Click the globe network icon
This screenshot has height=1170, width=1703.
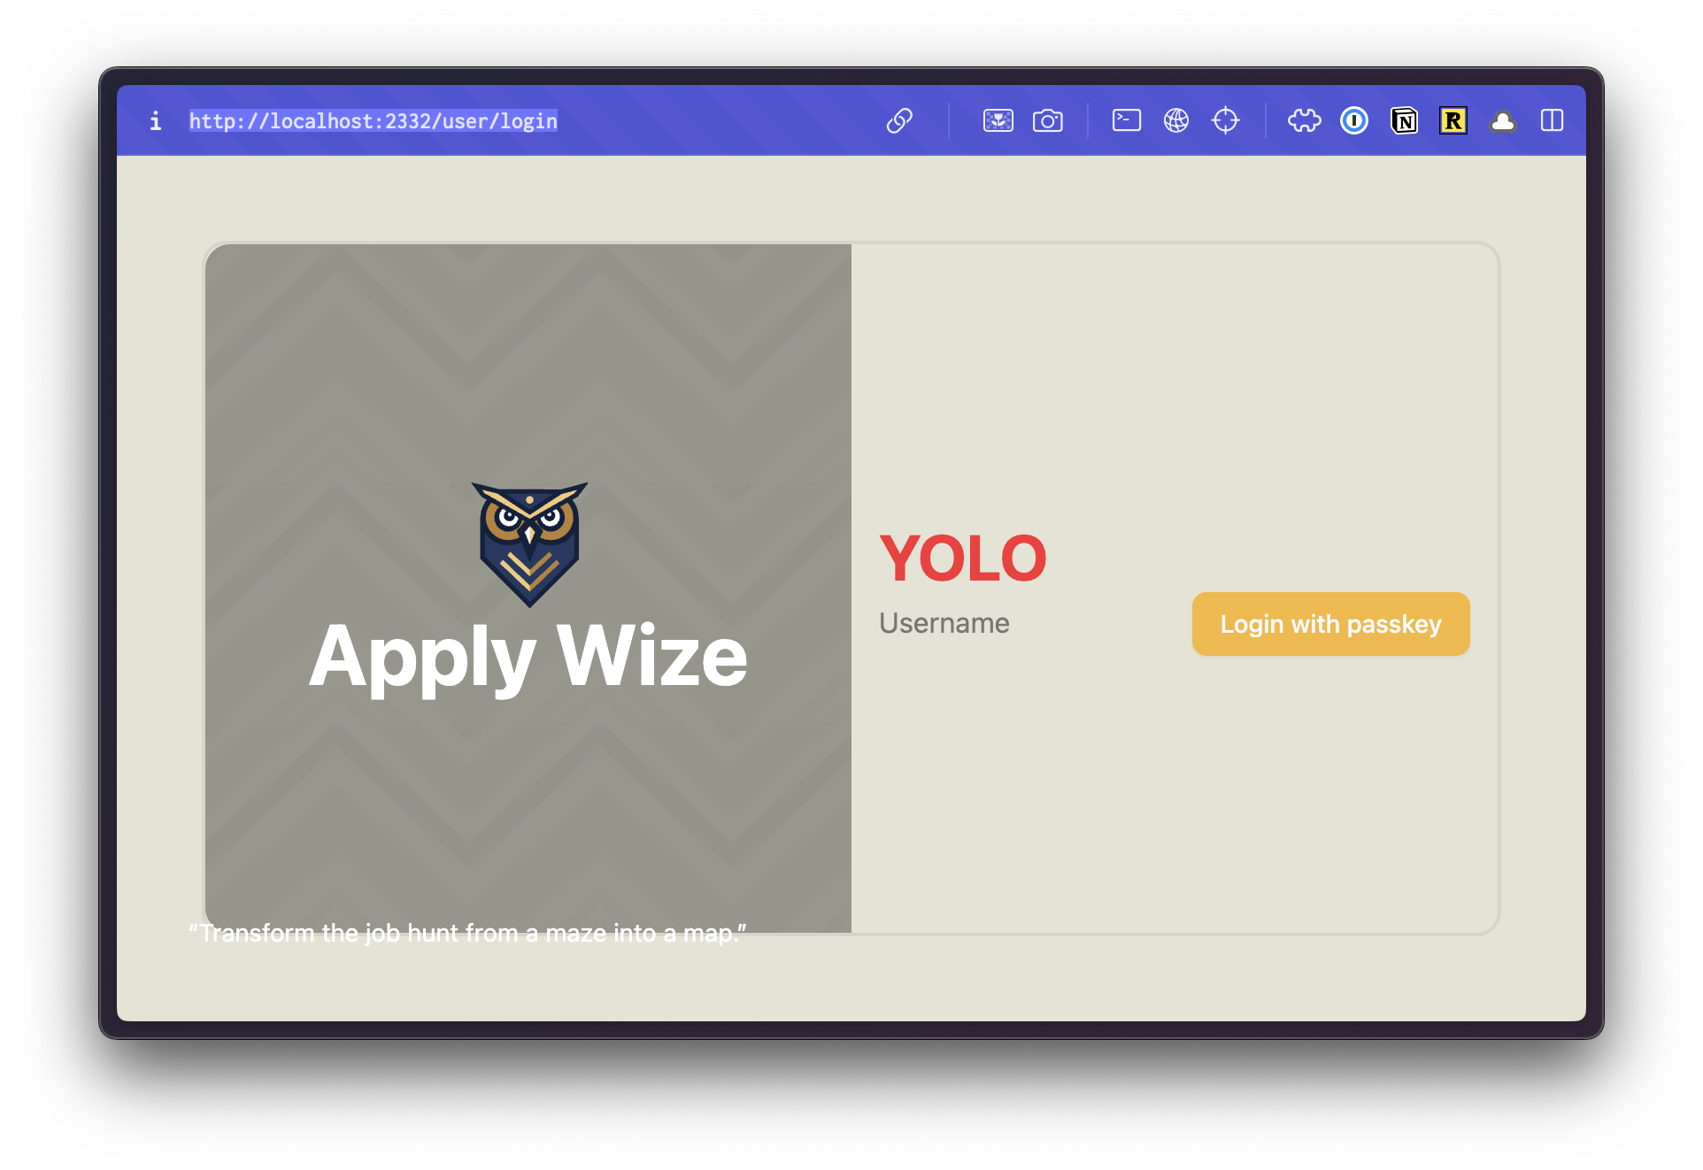[x=1176, y=120]
